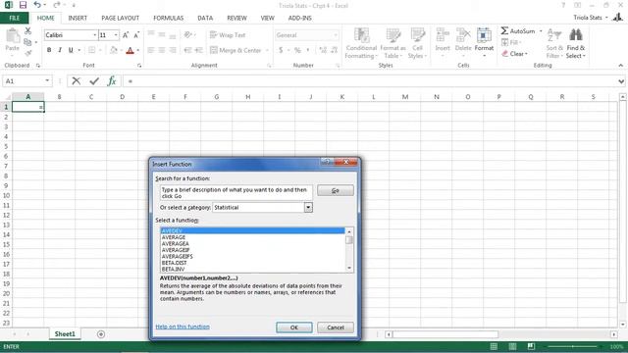Open the General number format dropdown
This screenshot has width=628, height=353.
point(336,35)
